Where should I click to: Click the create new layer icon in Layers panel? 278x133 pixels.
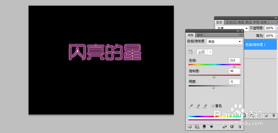coord(266,115)
